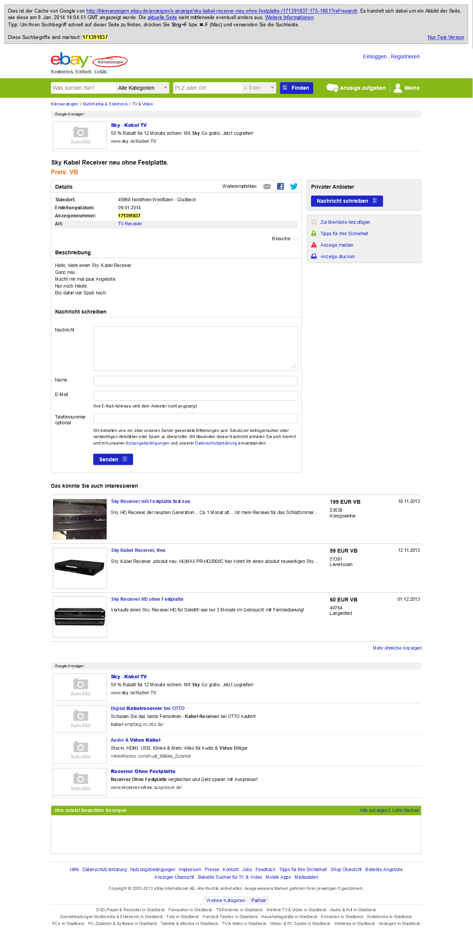Open Jobs footer link
473x933 pixels.
click(247, 870)
